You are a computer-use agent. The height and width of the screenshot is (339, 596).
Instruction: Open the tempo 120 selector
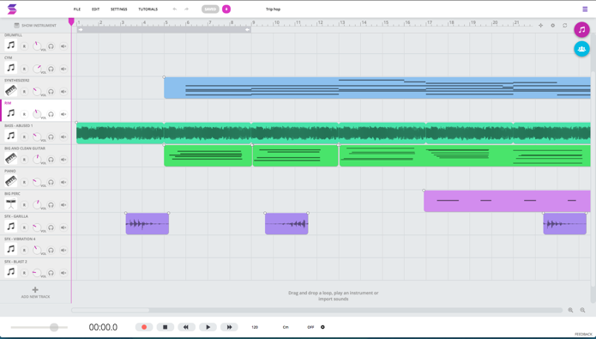coord(255,327)
